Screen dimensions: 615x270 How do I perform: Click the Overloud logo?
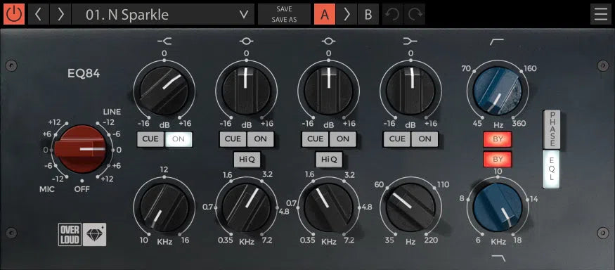70,235
